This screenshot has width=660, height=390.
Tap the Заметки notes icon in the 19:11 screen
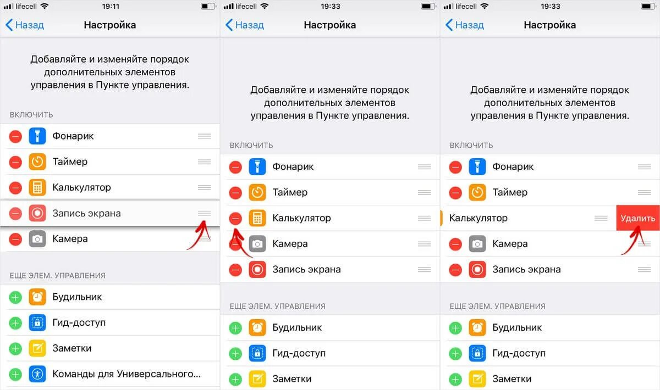(x=37, y=348)
